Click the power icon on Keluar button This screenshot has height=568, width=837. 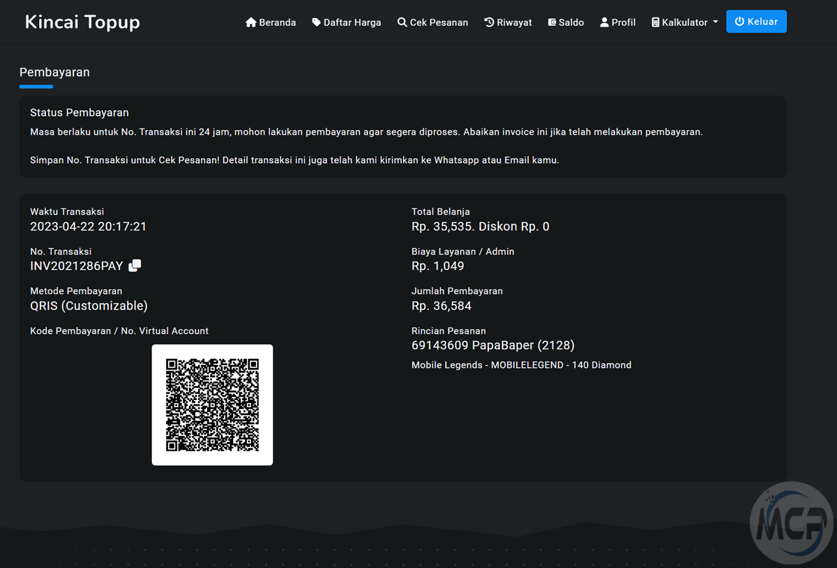pos(739,22)
